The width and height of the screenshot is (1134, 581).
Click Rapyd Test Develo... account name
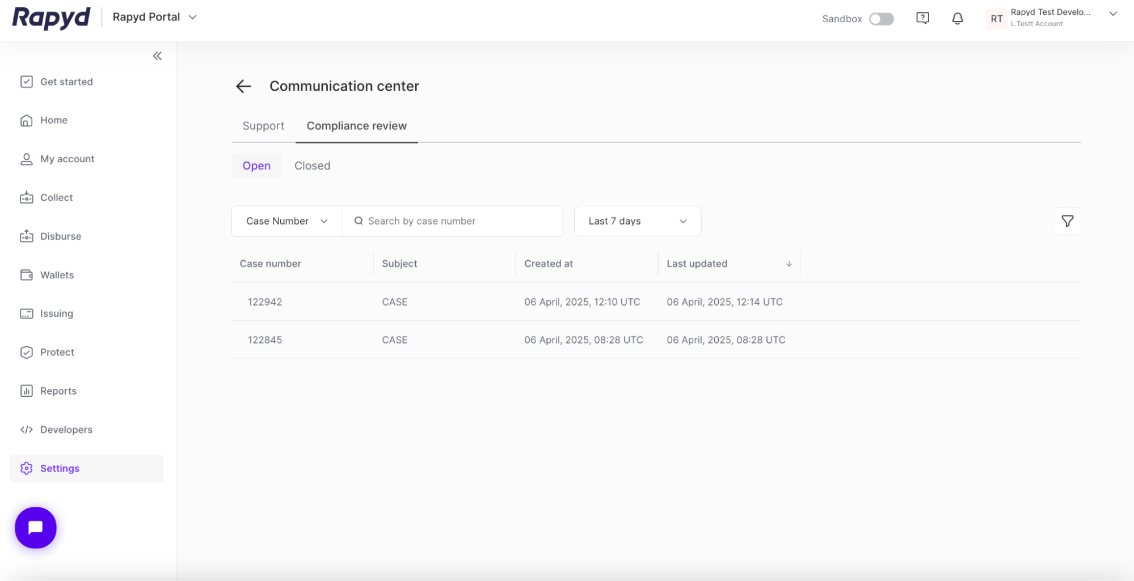pyautogui.click(x=1050, y=12)
